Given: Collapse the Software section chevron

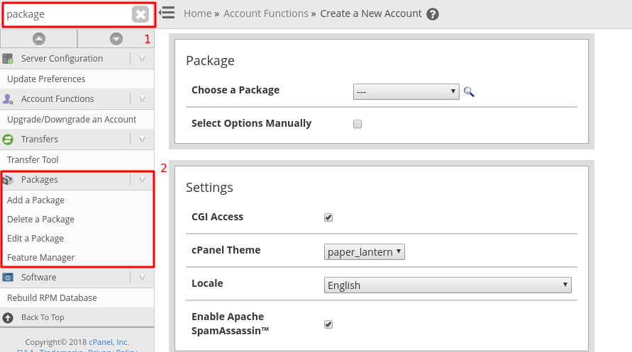Looking at the screenshot, I should (142, 277).
